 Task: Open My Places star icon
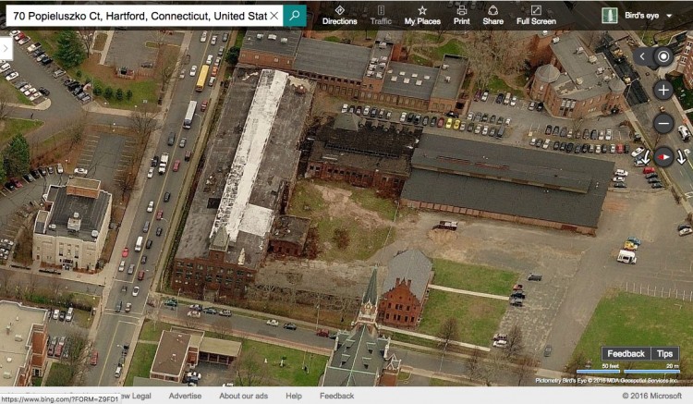(x=422, y=15)
